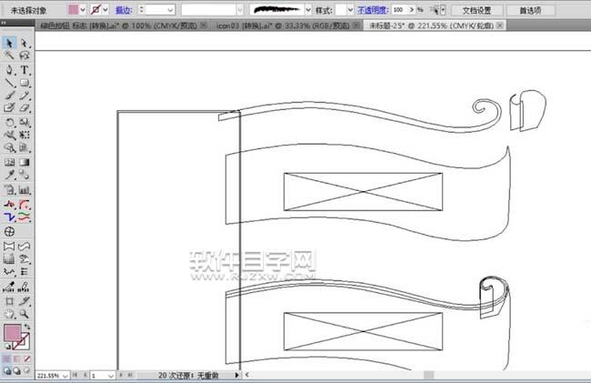The image size is (591, 383).
Task: Select the Zoom magnifier tool
Action: (25, 314)
